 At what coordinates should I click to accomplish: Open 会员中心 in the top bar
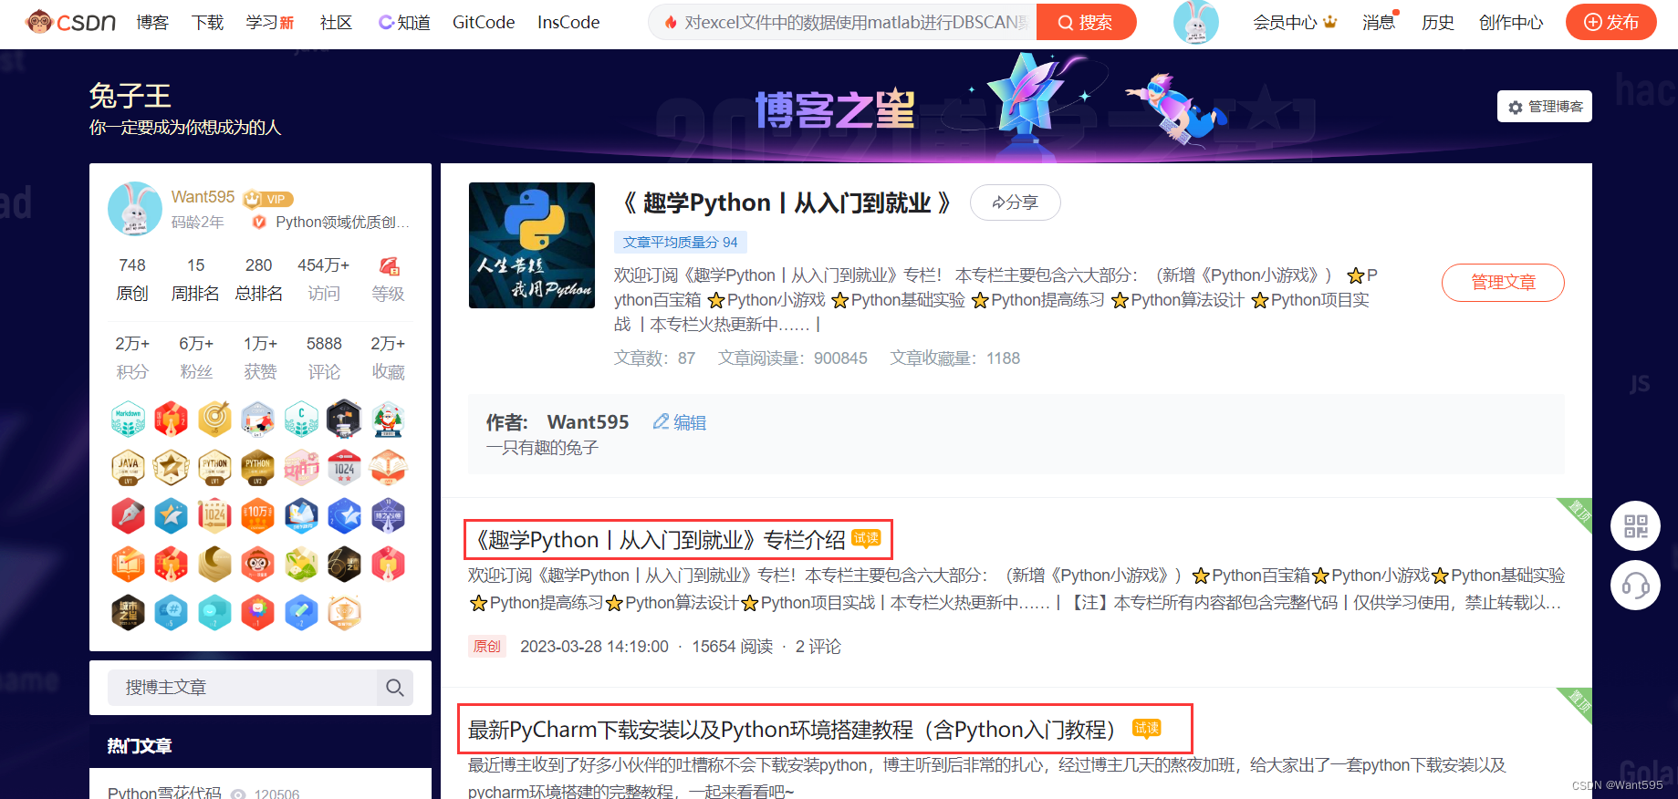pos(1295,22)
